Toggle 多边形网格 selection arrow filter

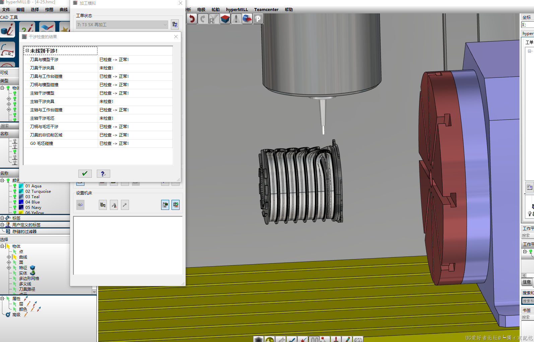click(15, 278)
